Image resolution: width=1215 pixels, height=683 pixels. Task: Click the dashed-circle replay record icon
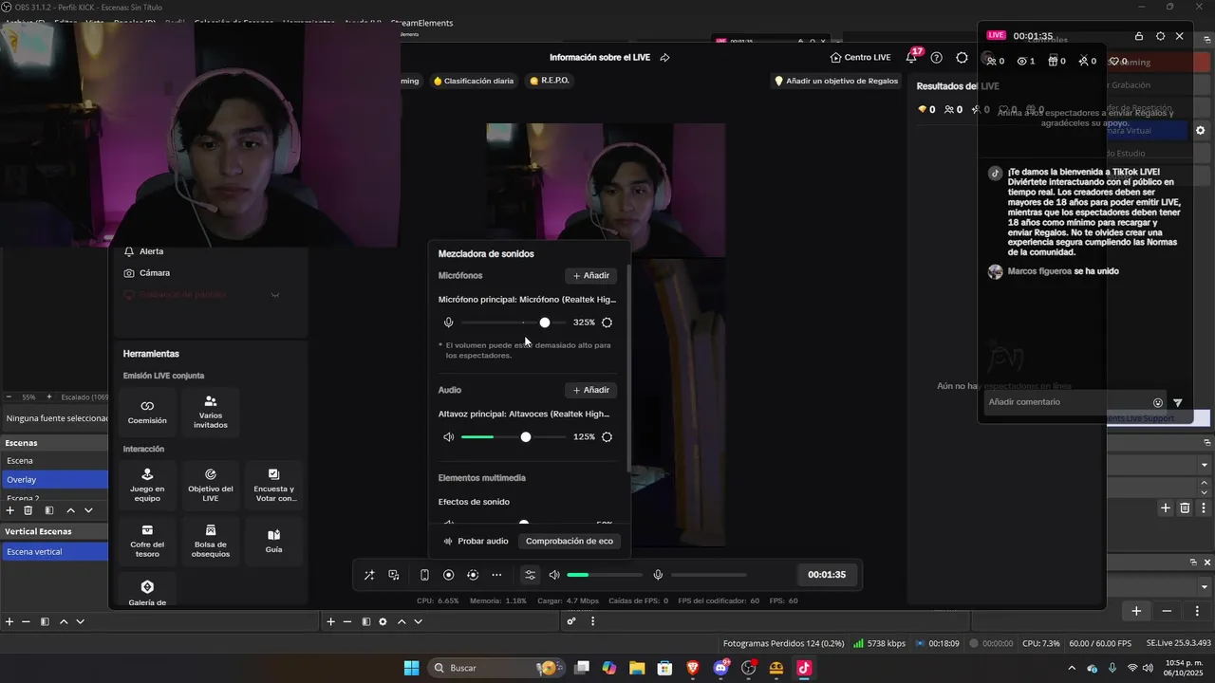click(473, 575)
